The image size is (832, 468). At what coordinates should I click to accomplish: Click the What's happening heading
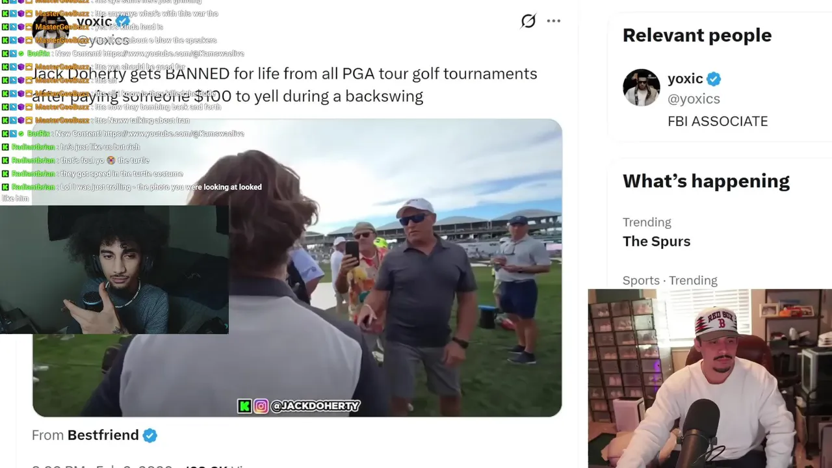706,181
